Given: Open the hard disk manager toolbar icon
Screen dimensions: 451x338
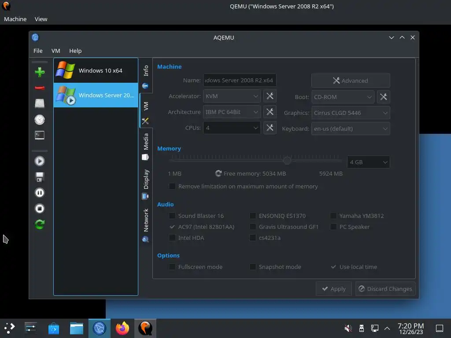Looking at the screenshot, I should (x=40, y=103).
